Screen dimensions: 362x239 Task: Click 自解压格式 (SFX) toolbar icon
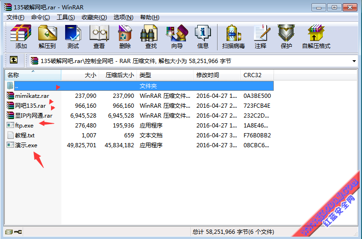tap(316, 36)
